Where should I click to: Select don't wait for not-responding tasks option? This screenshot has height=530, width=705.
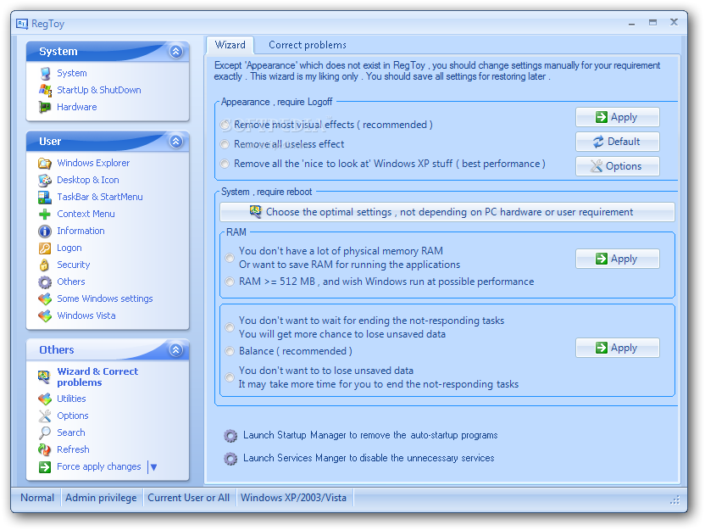click(230, 327)
